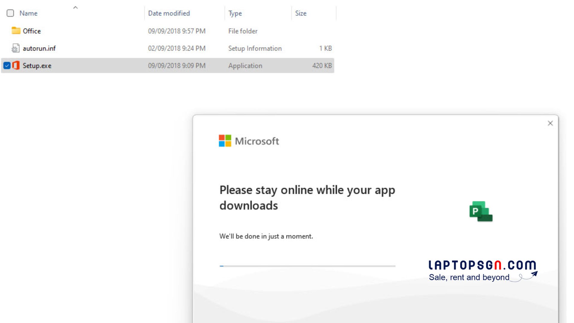The width and height of the screenshot is (574, 323).
Task: Sort files by the Name column header
Action: click(28, 13)
